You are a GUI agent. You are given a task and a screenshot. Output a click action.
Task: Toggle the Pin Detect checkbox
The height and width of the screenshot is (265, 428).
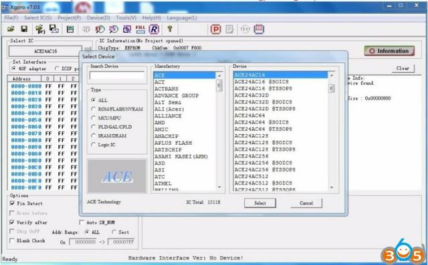[x=12, y=203]
